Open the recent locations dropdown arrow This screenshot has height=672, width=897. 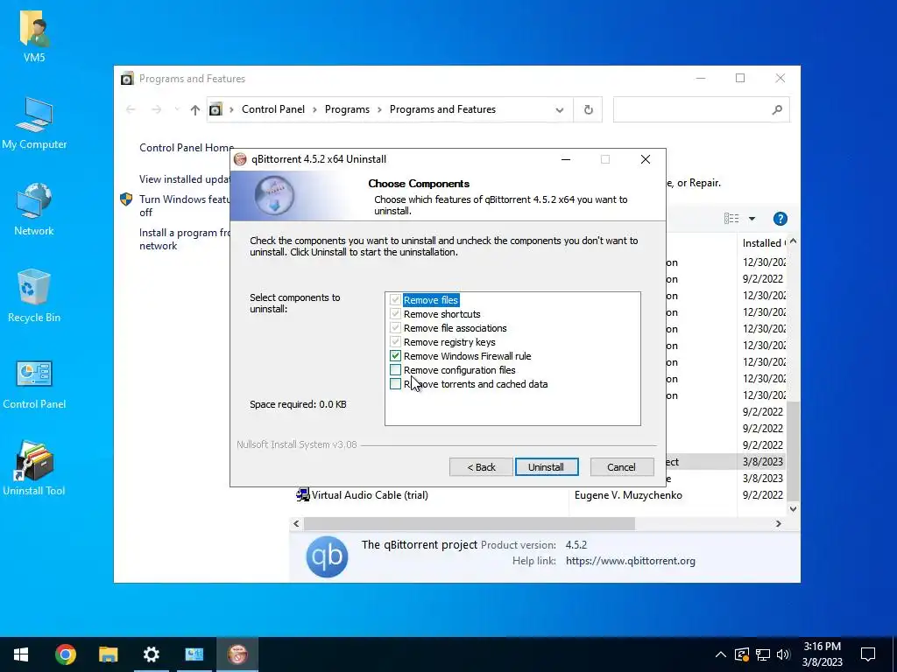tap(177, 109)
